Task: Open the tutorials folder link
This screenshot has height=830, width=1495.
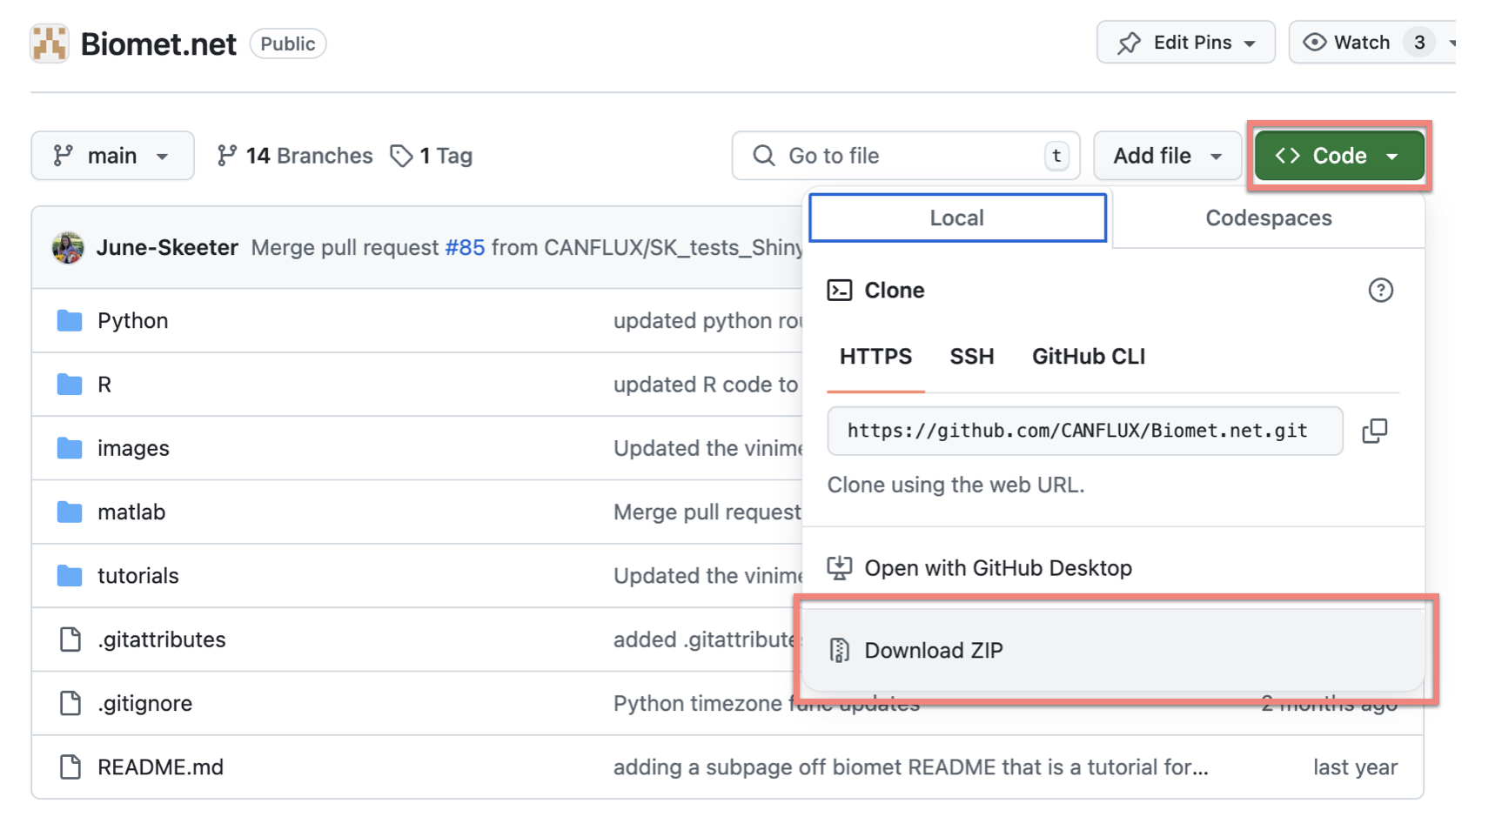Action: pyautogui.click(x=138, y=576)
